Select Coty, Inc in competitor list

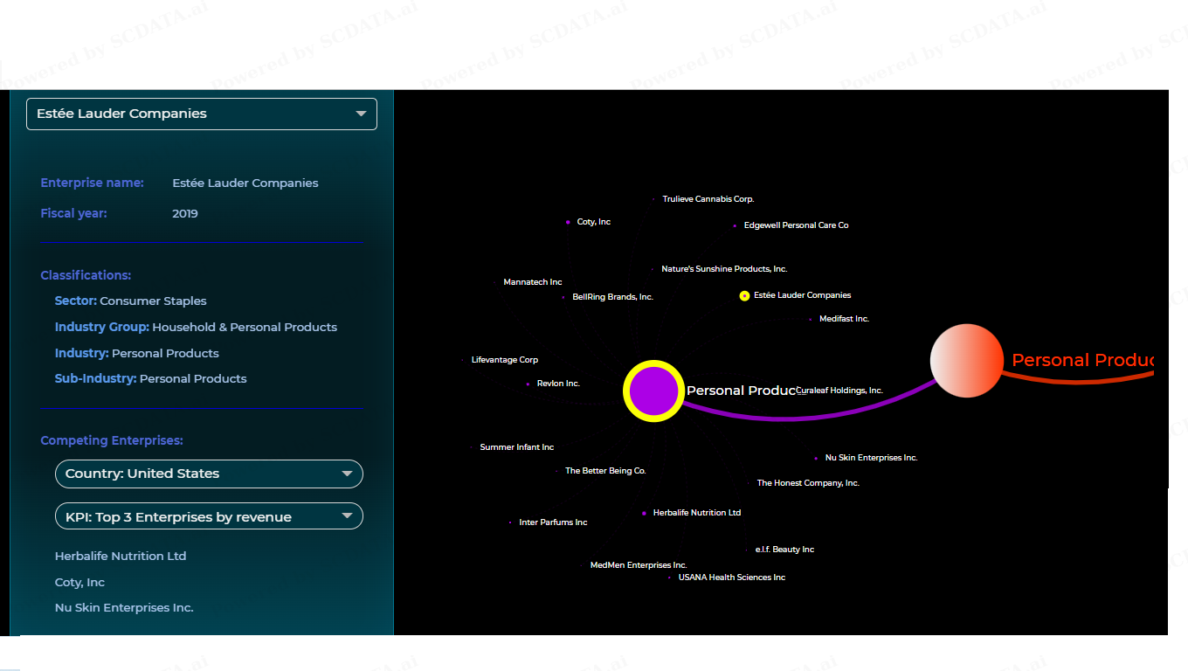tap(79, 583)
